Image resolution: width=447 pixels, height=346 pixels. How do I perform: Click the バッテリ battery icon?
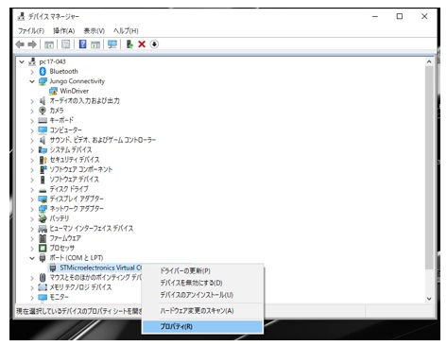pos(43,218)
